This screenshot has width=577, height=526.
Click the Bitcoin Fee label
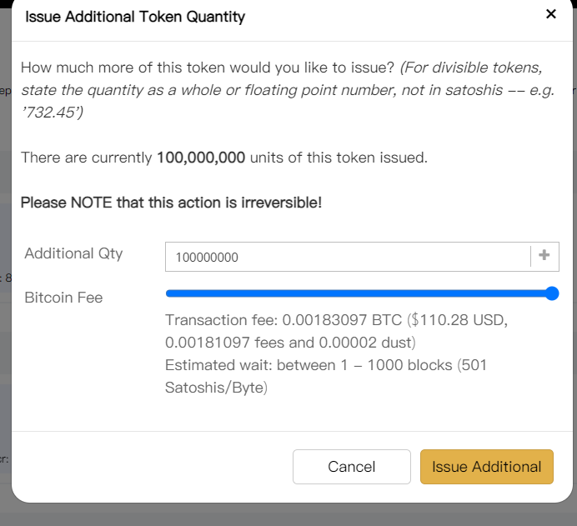pyautogui.click(x=63, y=298)
